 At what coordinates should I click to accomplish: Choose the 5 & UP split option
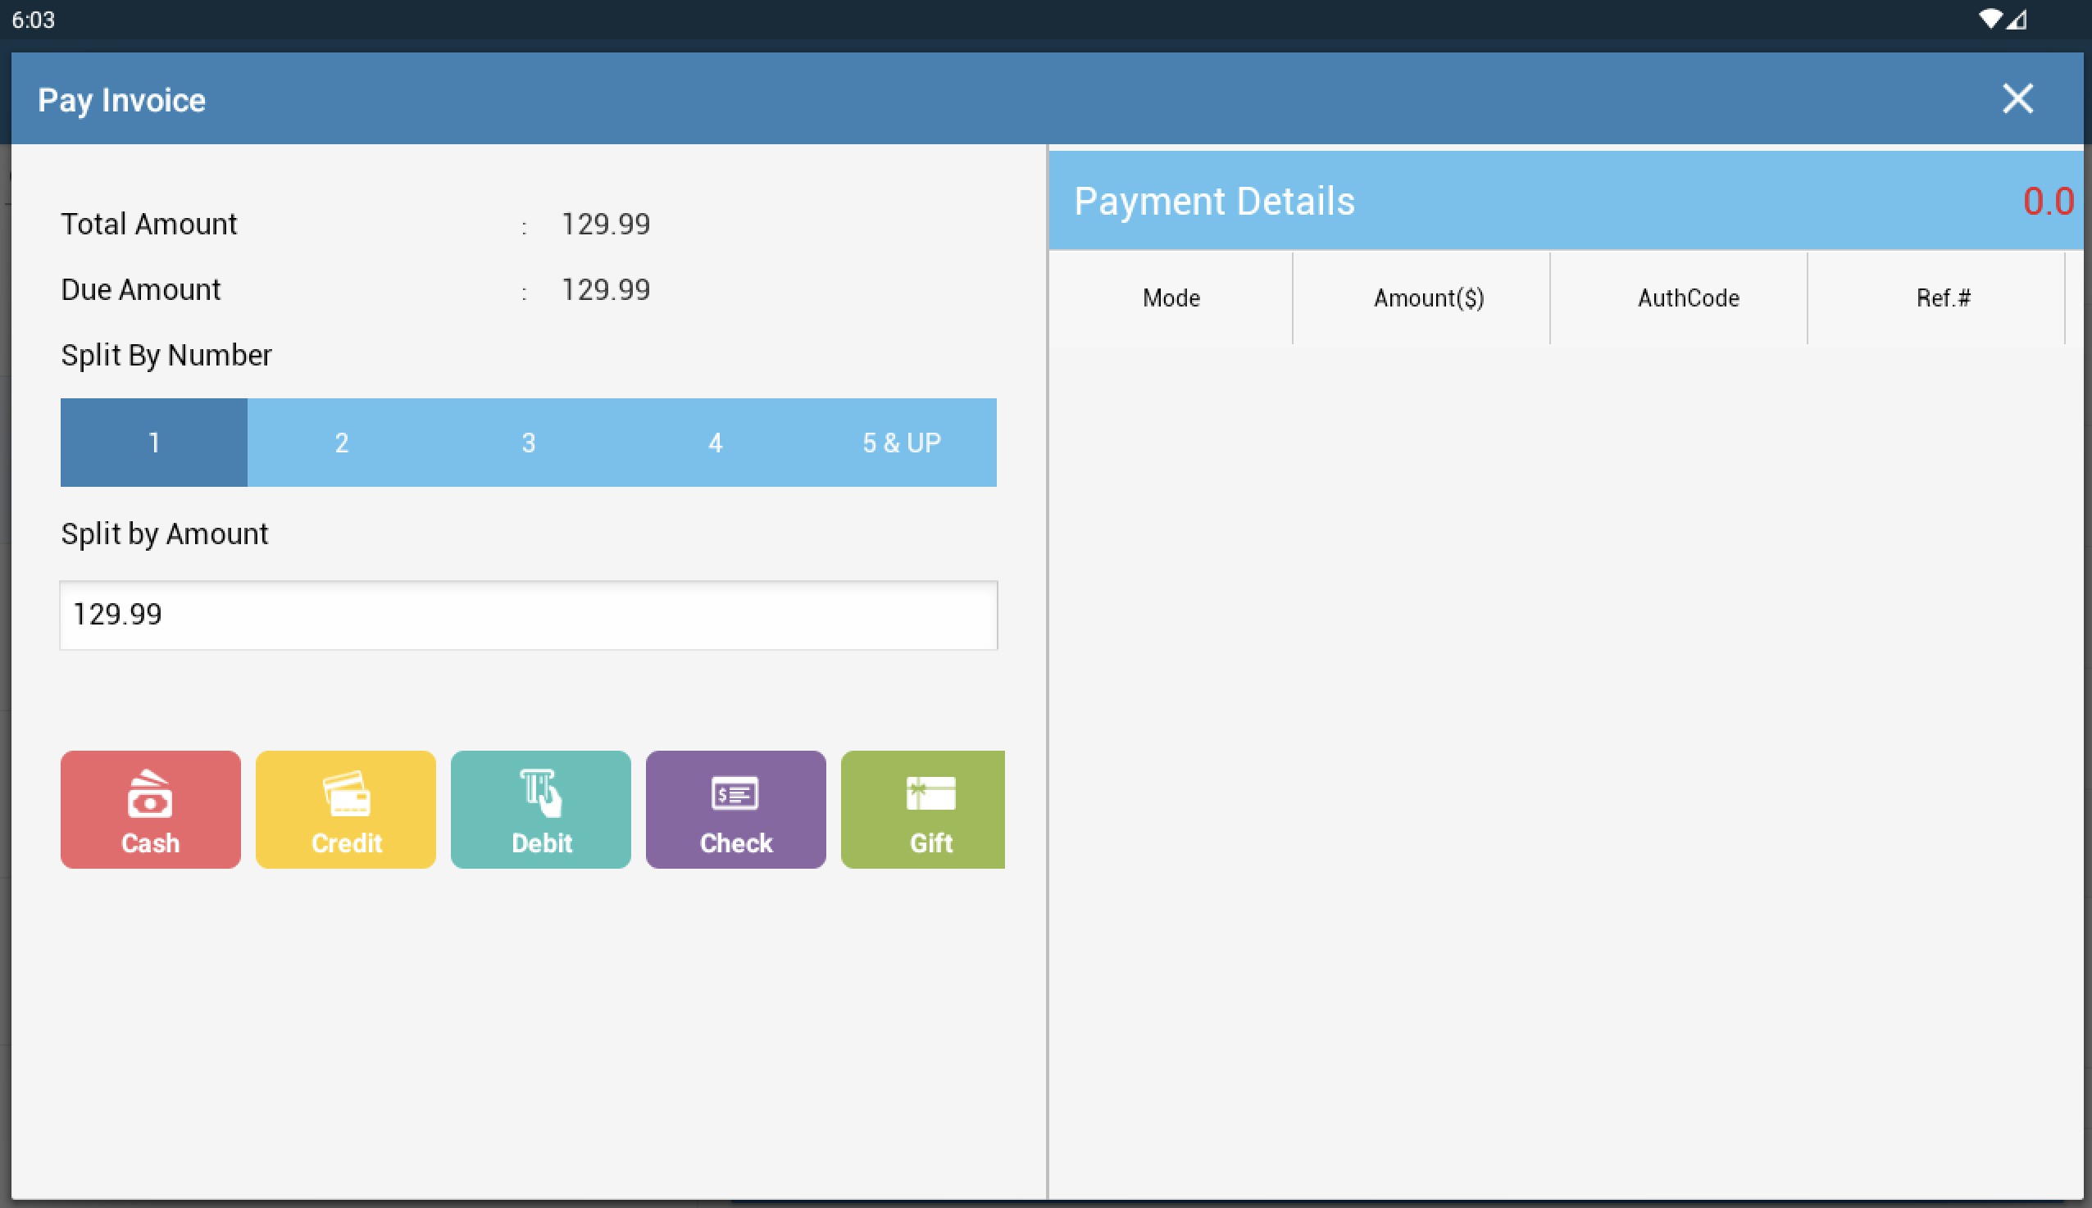902,443
